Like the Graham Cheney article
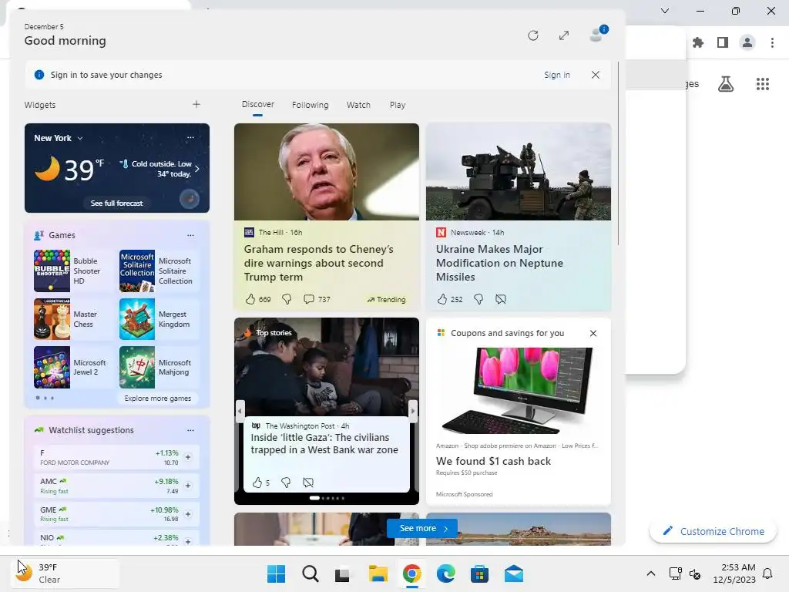The image size is (789, 592). (250, 299)
